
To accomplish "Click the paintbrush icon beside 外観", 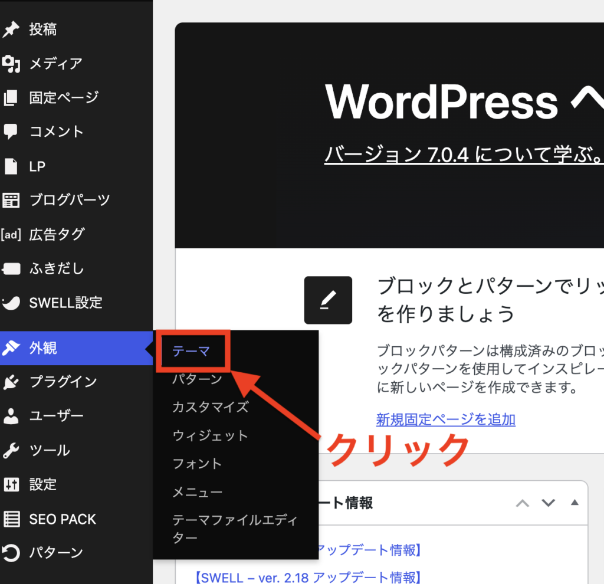I will pyautogui.click(x=11, y=348).
